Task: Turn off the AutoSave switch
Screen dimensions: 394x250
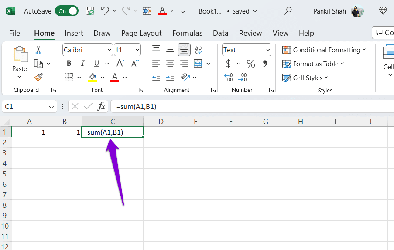Action: 67,11
